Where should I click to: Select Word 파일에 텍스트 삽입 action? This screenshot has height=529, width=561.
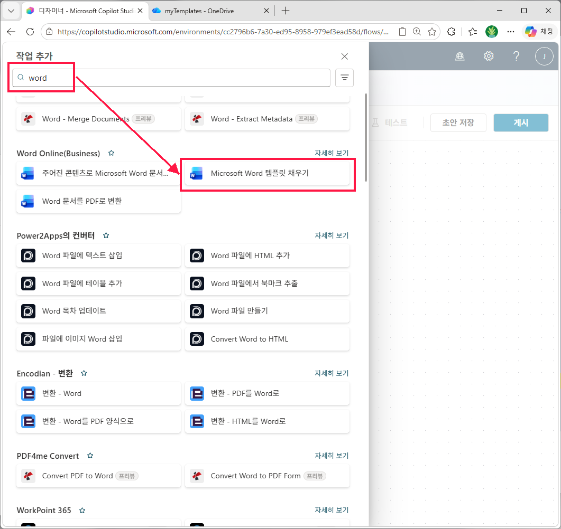tap(98, 256)
